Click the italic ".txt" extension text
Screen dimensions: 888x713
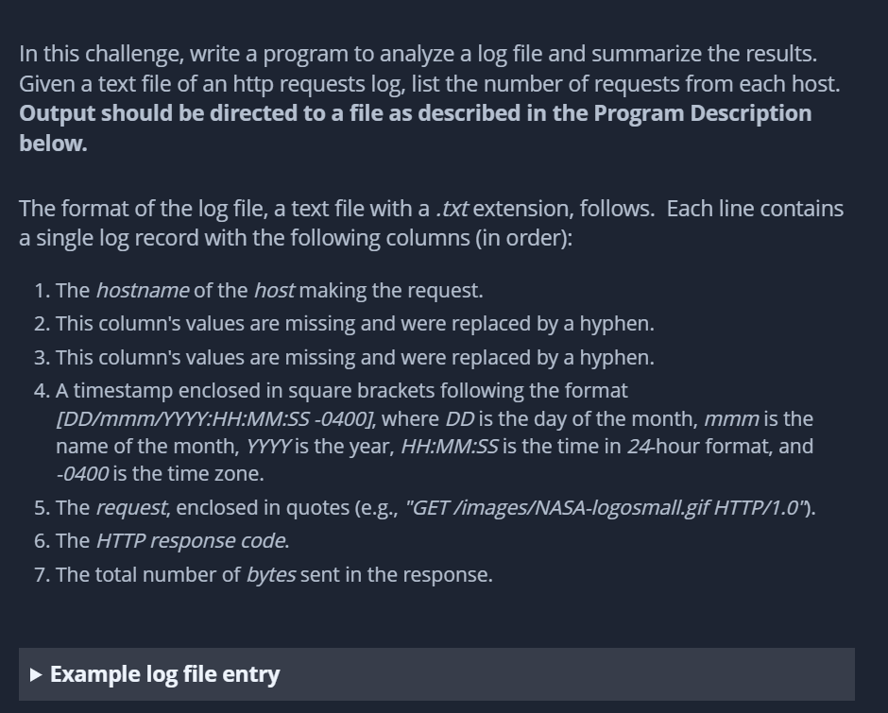(452, 209)
